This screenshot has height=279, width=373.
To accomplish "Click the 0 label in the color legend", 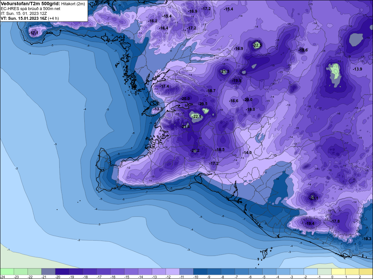I will [x=333, y=277].
